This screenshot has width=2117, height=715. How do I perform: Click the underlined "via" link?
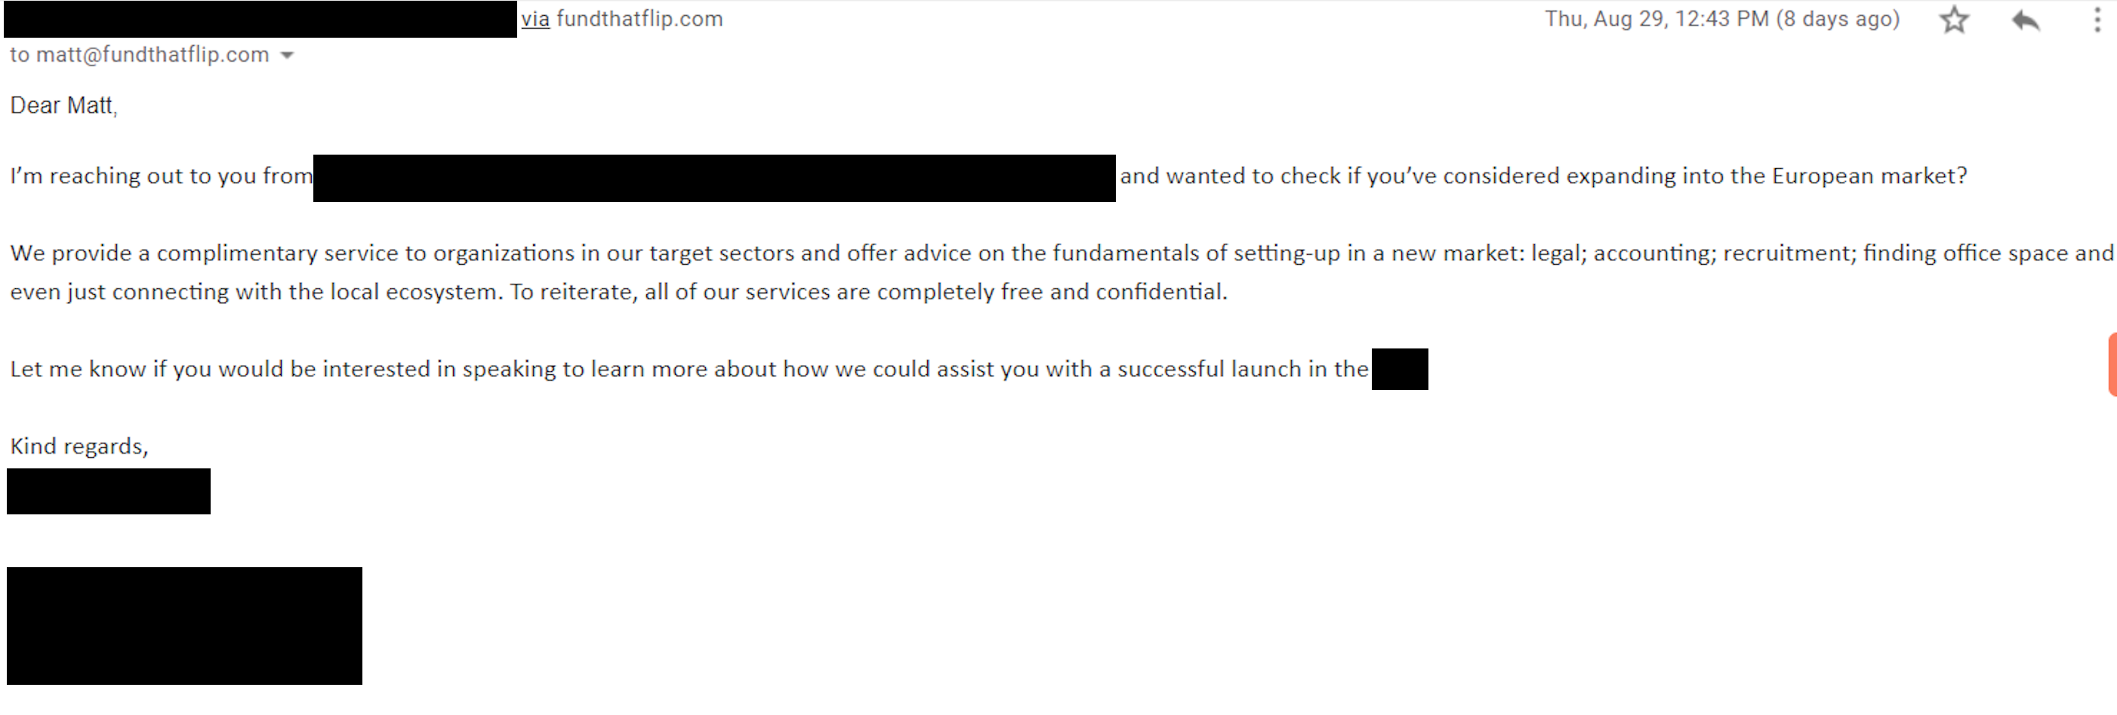coord(535,19)
